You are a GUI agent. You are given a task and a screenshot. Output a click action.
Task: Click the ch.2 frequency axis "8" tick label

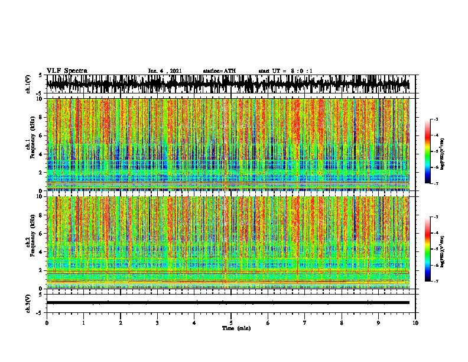pos(41,215)
